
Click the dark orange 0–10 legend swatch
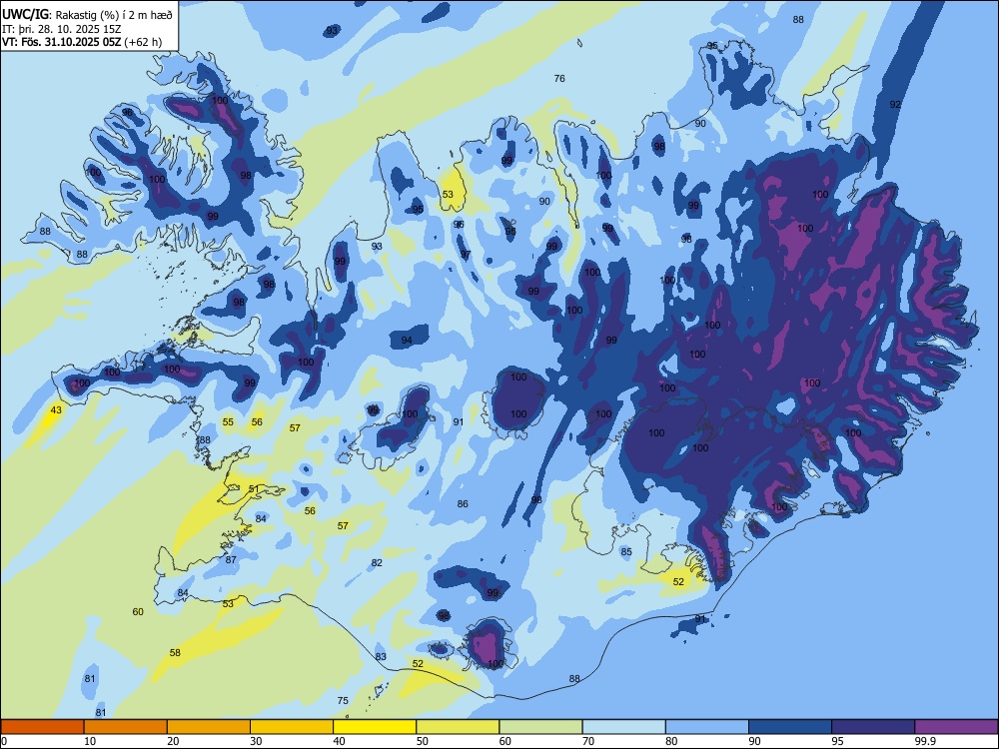point(42,727)
